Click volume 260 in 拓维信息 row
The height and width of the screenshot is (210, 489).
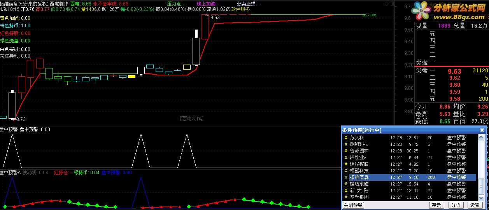tap(431, 177)
